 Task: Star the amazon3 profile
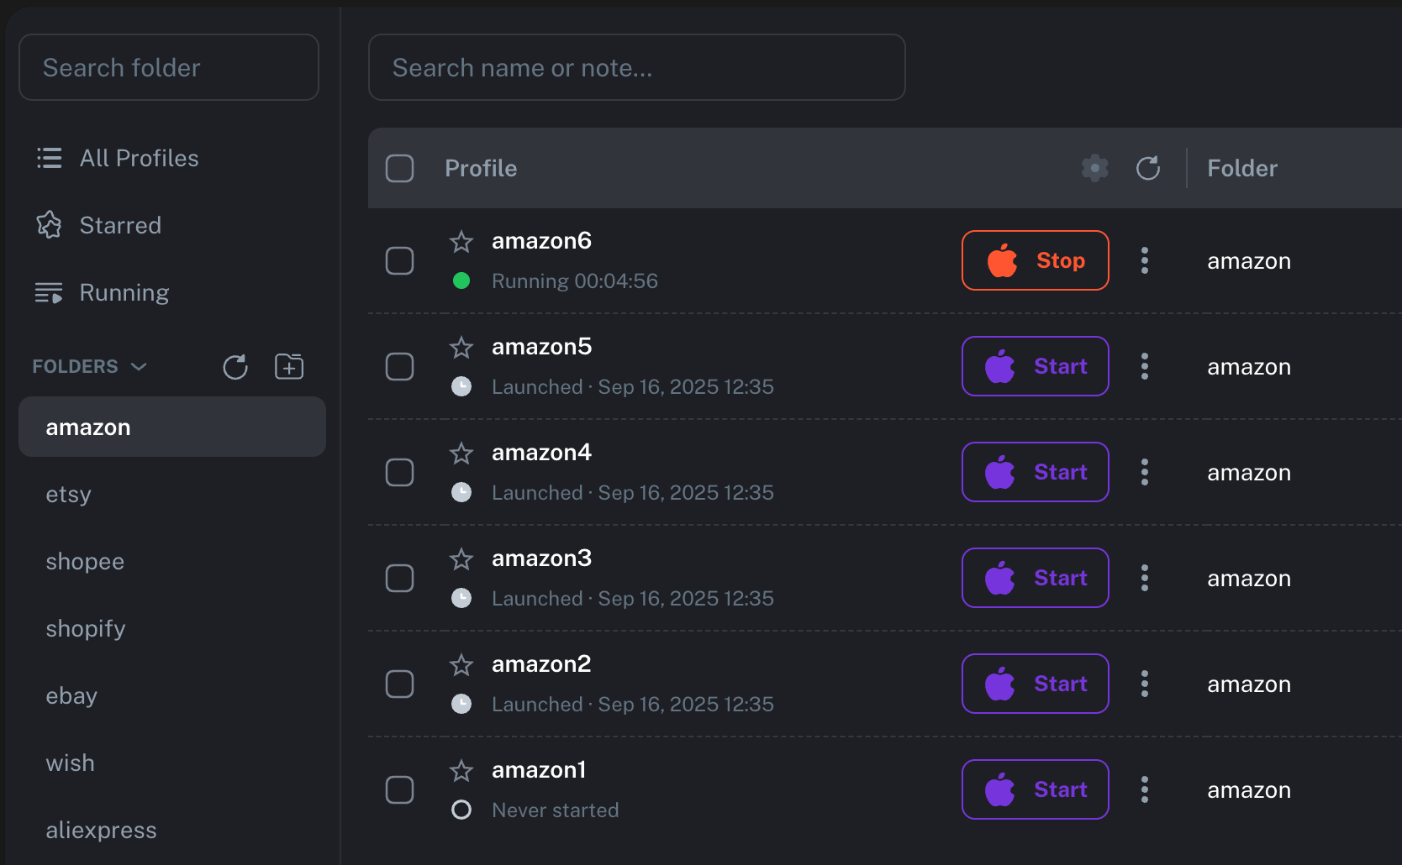point(461,559)
